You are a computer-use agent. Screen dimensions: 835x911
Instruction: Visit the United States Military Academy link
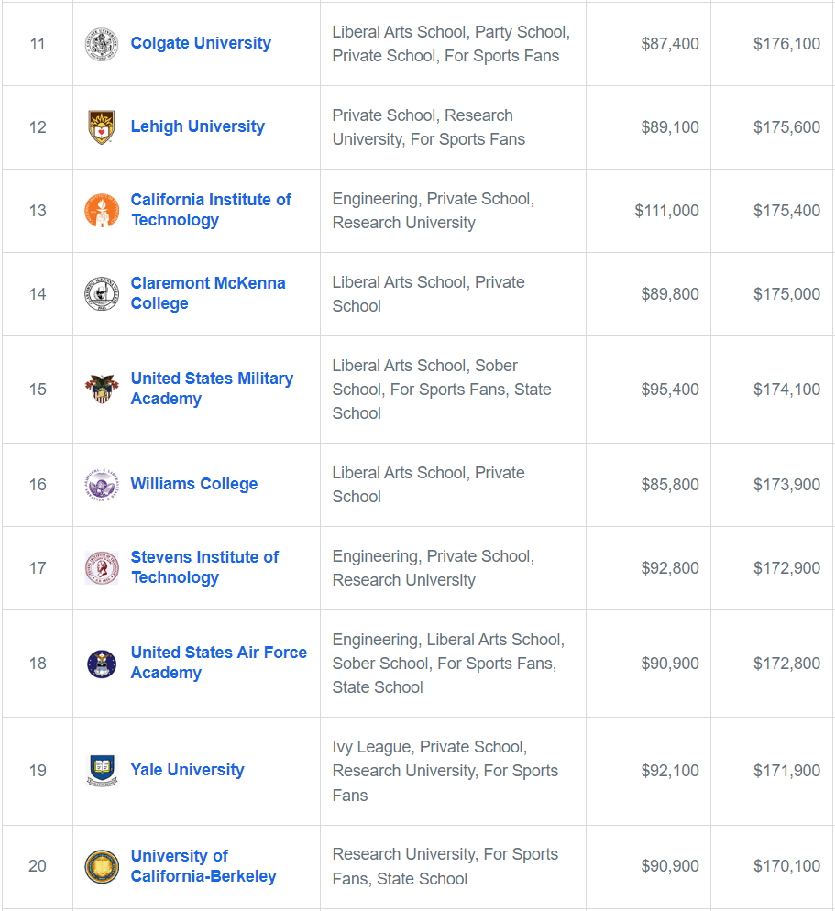tap(212, 389)
